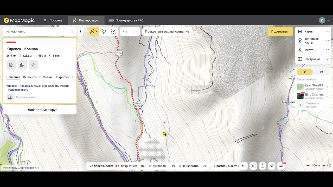This screenshot has width=333, height=187.
Task: Expand the Тепловые карты section
Action: tap(313, 41)
